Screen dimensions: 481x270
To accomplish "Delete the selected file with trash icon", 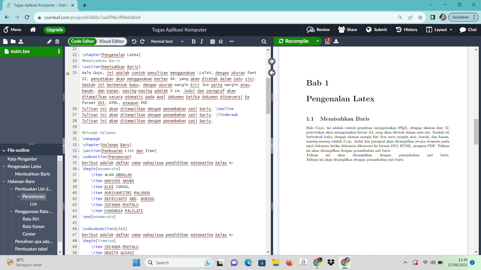I will coord(57,41).
